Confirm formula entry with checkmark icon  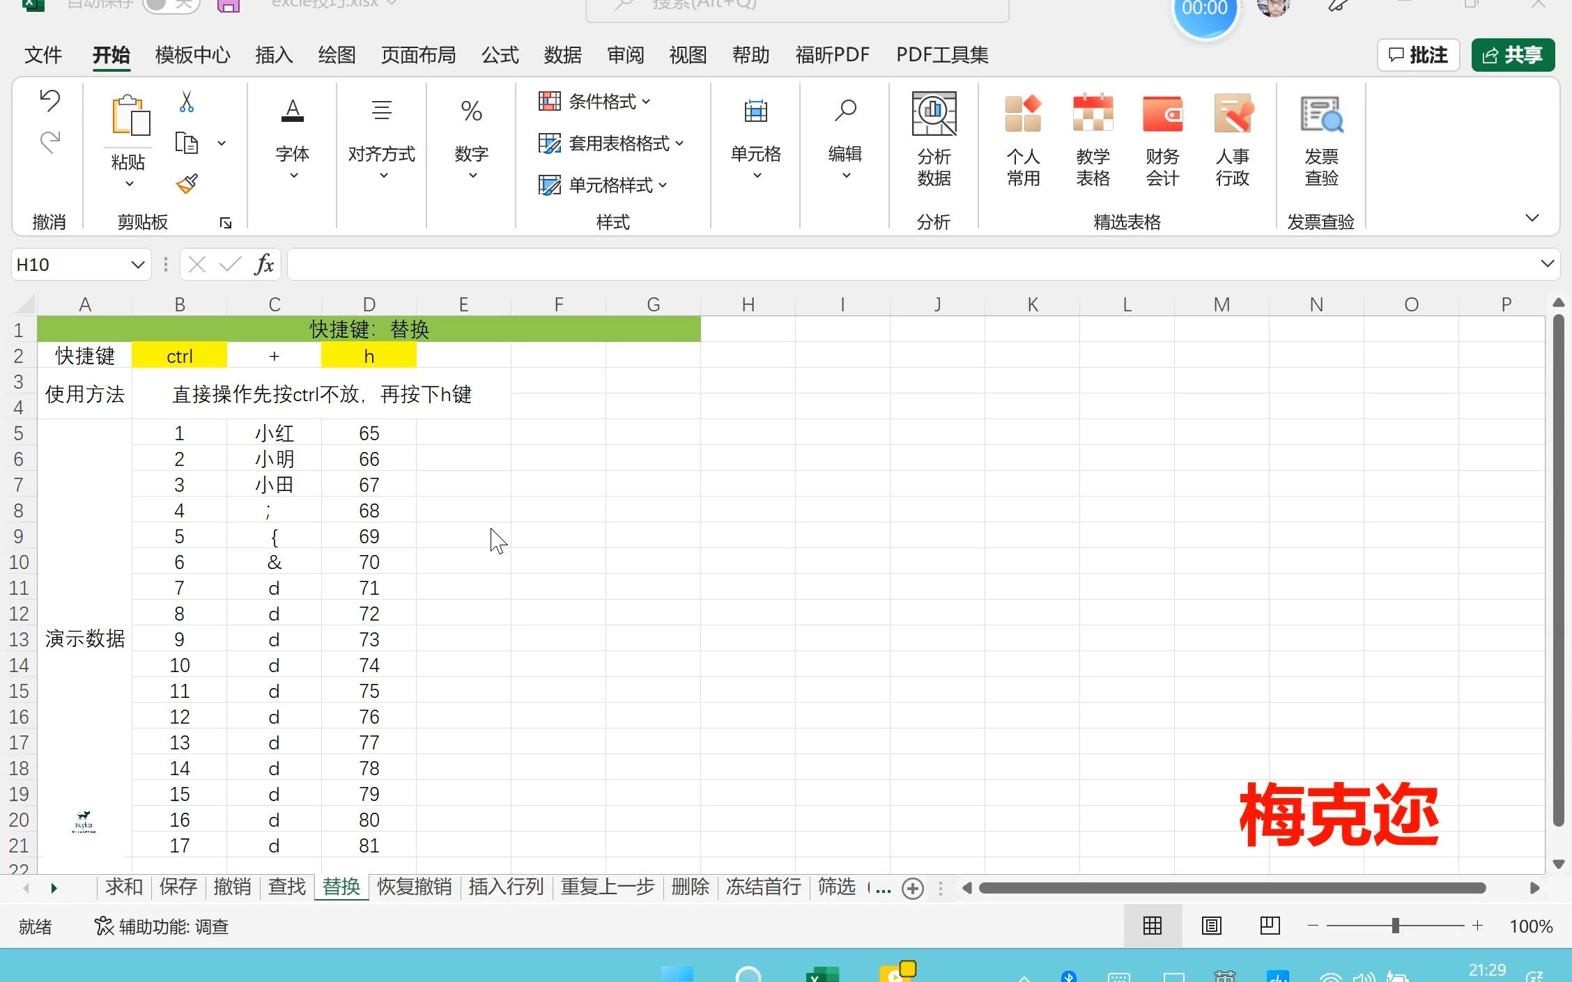(230, 265)
